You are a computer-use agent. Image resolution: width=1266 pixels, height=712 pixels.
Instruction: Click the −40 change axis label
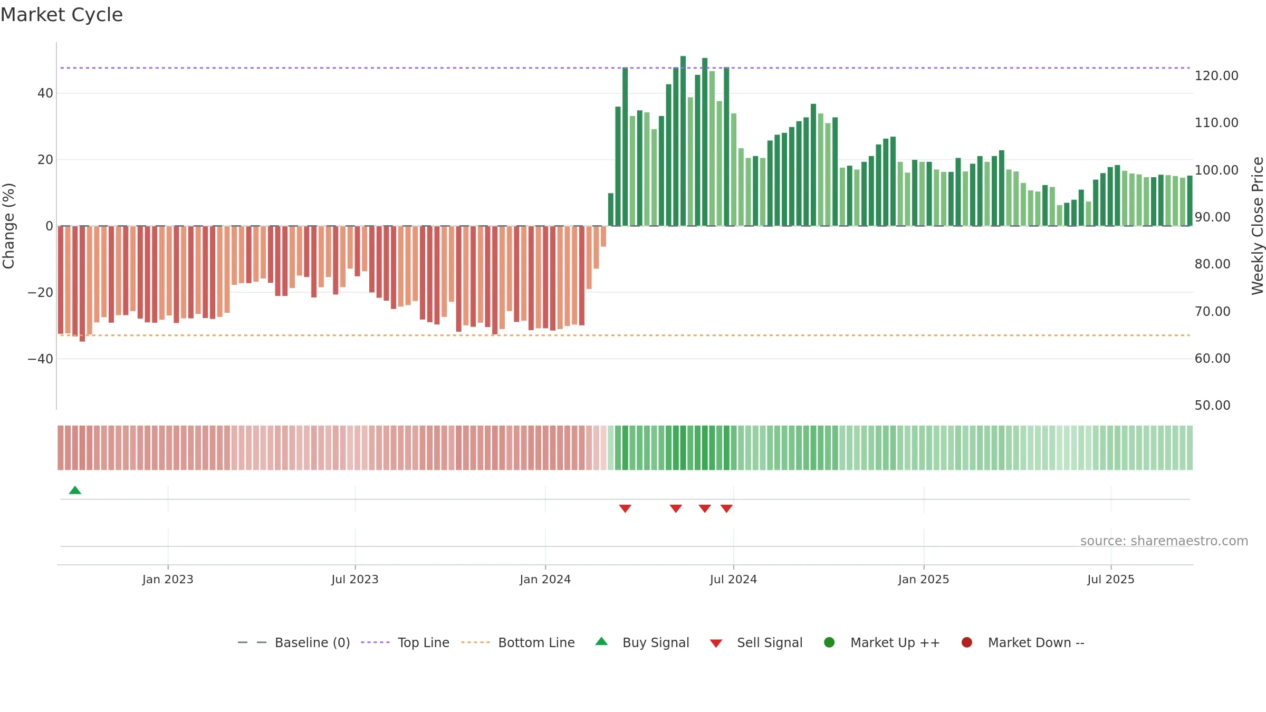[41, 359]
